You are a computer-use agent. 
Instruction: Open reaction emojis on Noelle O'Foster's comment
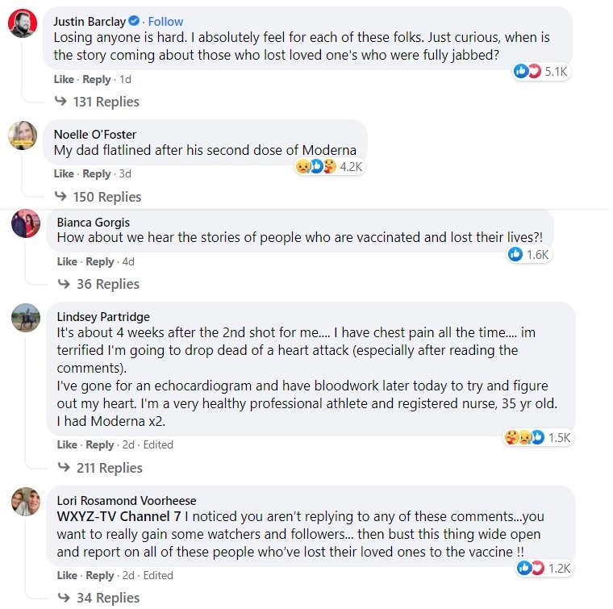click(329, 166)
